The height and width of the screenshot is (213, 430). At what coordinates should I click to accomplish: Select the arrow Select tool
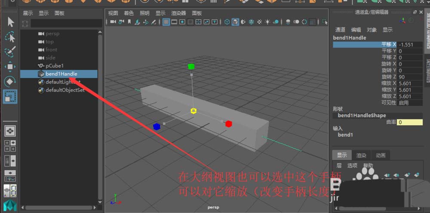point(10,22)
